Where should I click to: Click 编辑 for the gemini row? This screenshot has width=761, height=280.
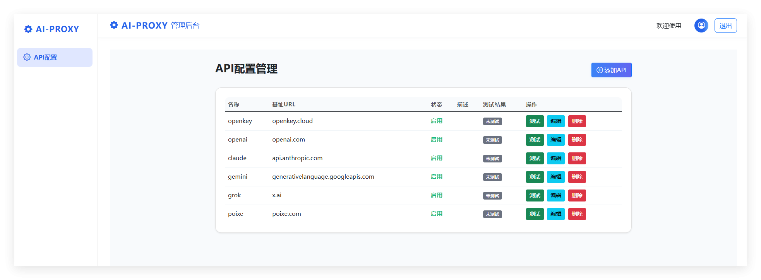pyautogui.click(x=556, y=177)
